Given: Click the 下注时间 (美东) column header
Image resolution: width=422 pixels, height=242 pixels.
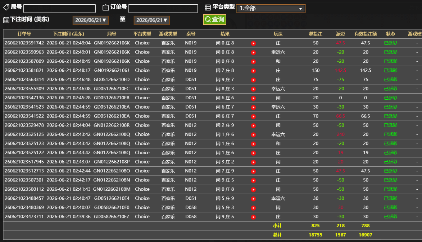Looking at the screenshot, I should tap(68, 34).
